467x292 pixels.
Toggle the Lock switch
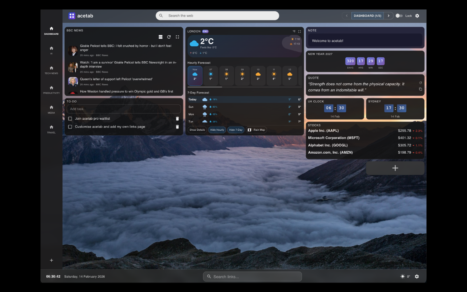[x=399, y=16]
